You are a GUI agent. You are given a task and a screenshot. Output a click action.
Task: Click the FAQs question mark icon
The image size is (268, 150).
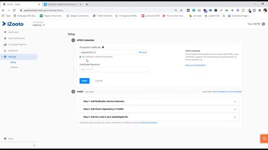tap(5, 139)
